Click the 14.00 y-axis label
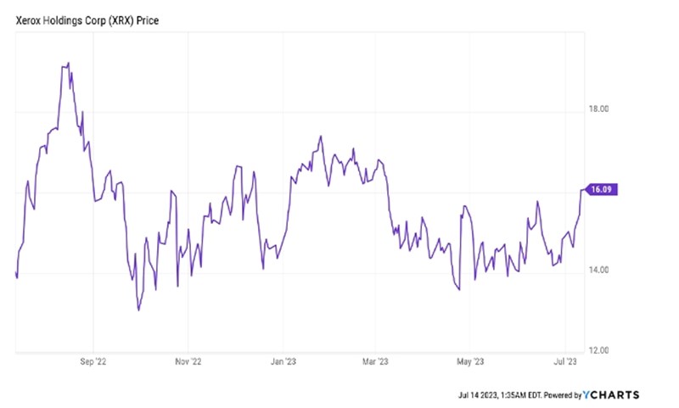679x408 pixels. [601, 270]
